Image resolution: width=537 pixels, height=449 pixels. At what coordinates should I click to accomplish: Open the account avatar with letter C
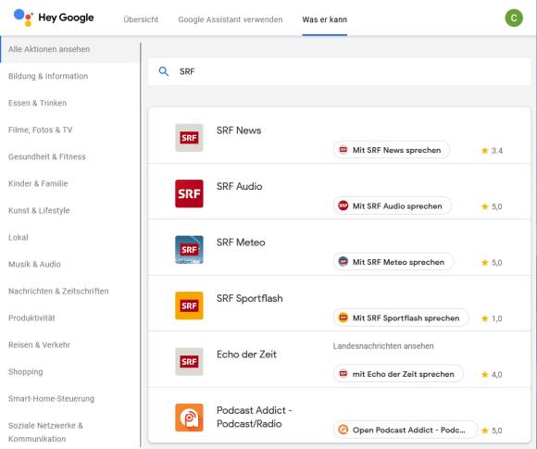[x=514, y=18]
